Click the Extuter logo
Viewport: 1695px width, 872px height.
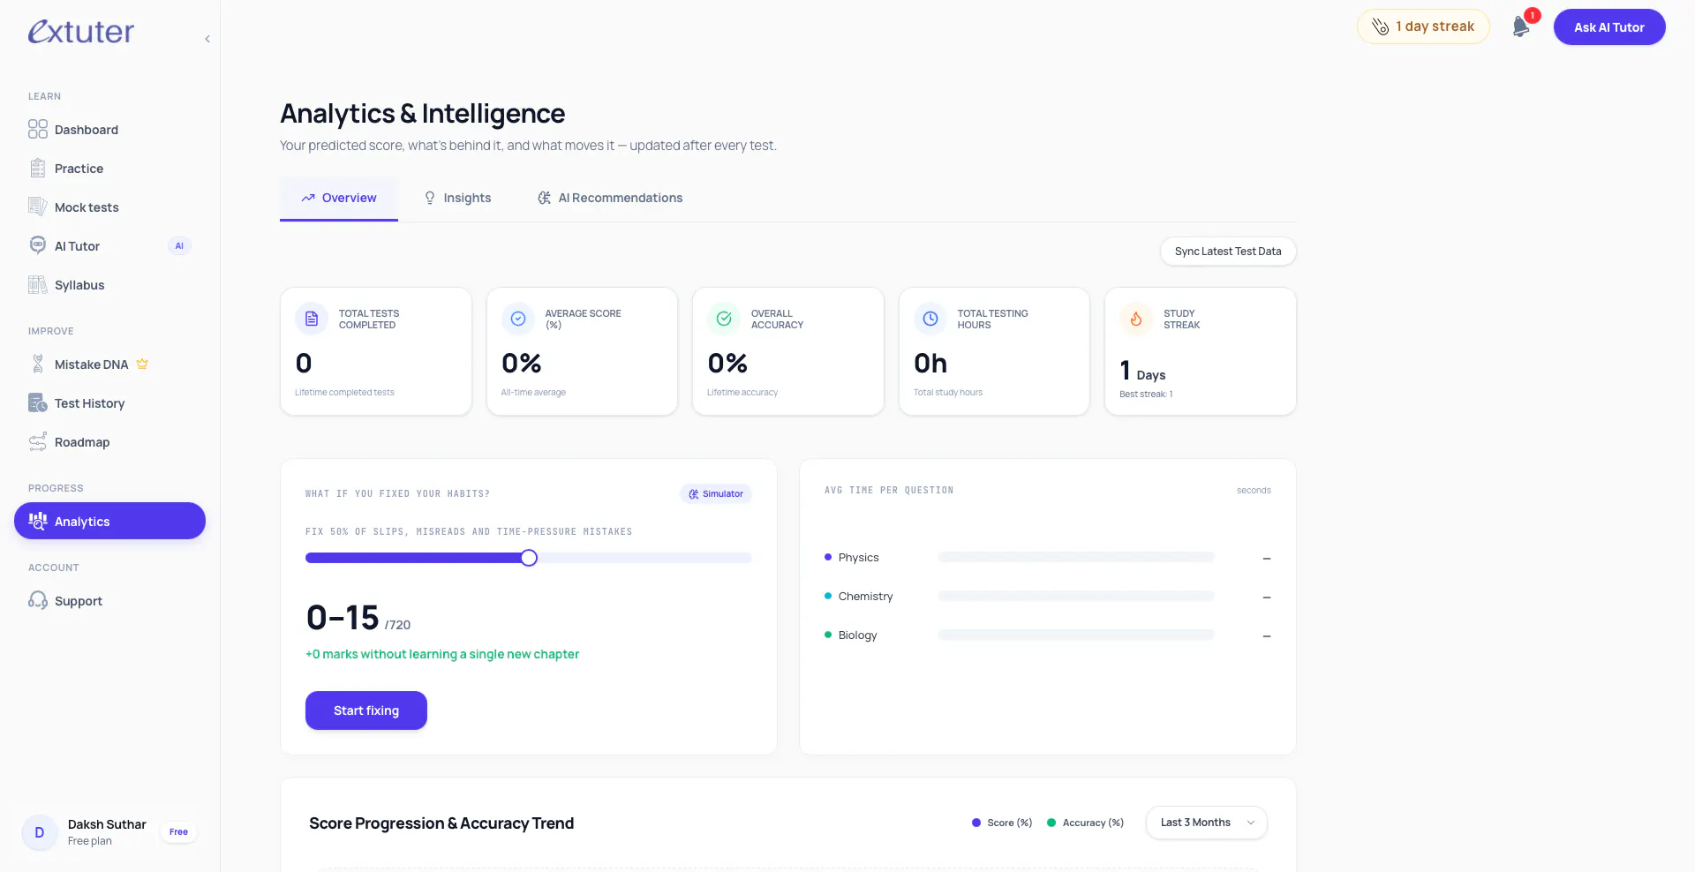click(x=80, y=32)
